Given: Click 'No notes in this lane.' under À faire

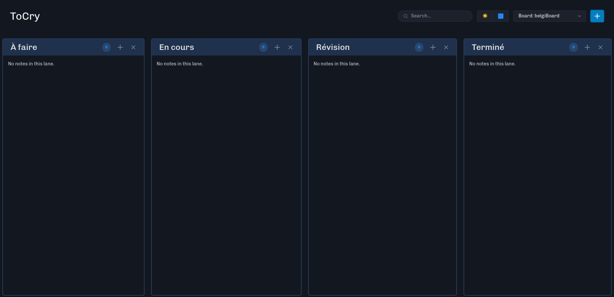Looking at the screenshot, I should [x=31, y=64].
